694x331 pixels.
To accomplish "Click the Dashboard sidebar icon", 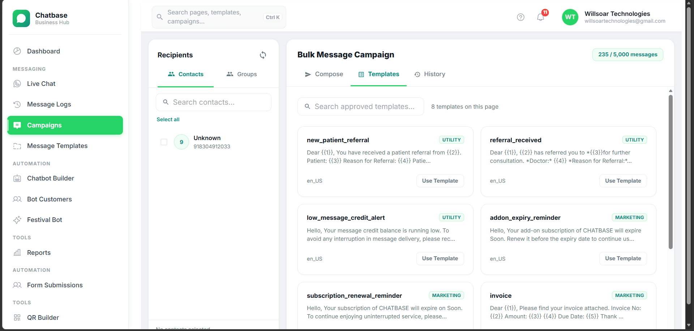I will pos(17,51).
